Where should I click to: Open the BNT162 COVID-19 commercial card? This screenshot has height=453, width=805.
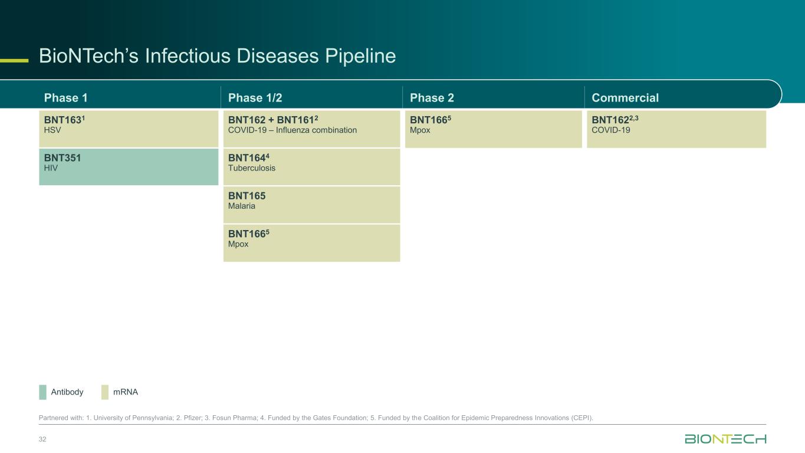676,129
